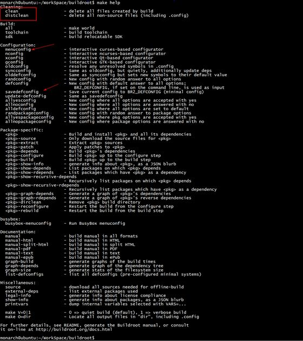The height and width of the screenshot is (341, 303).
Task: Click the 'legal-info' miscellaneous target
Action: click(x=18, y=296)
